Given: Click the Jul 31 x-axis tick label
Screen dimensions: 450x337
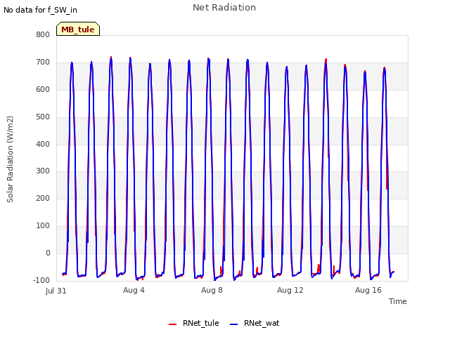Looking at the screenshot, I should [56, 291].
